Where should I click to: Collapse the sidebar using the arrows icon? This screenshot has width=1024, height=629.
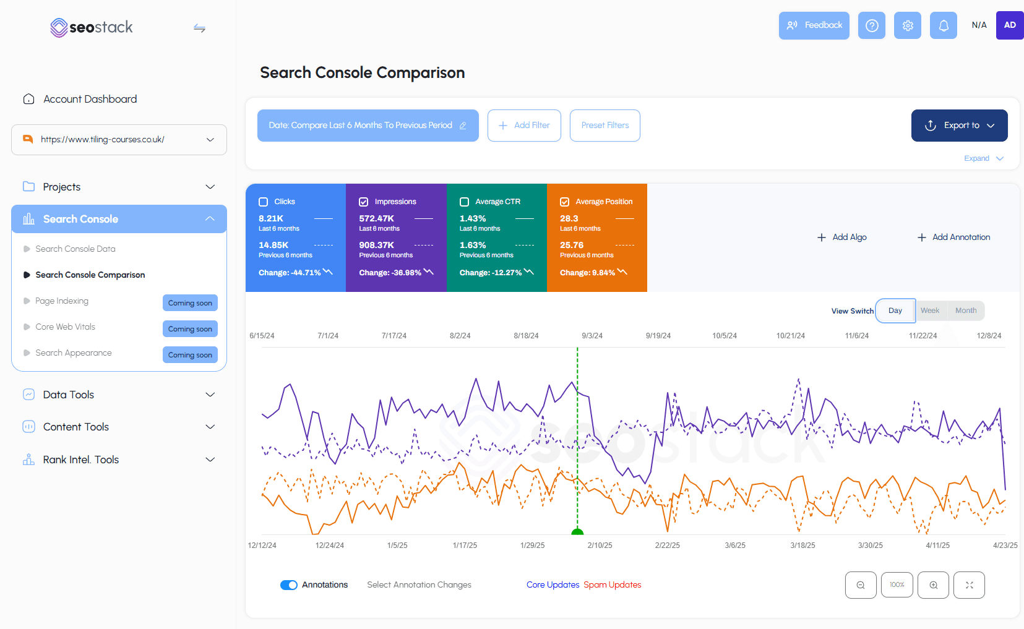click(x=199, y=28)
